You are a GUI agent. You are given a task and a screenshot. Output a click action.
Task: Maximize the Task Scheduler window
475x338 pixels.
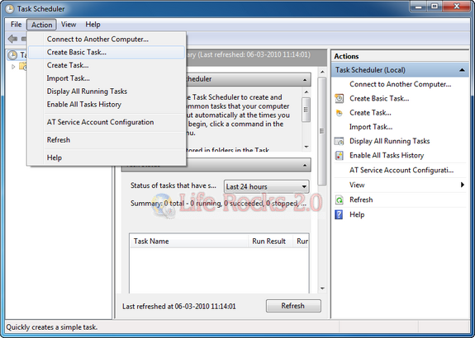pyautogui.click(x=435, y=7)
